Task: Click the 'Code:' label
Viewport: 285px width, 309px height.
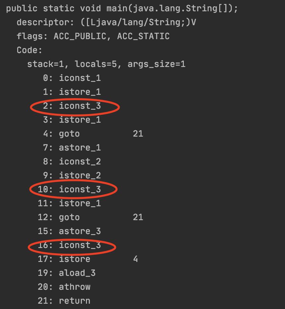Action: (x=29, y=50)
